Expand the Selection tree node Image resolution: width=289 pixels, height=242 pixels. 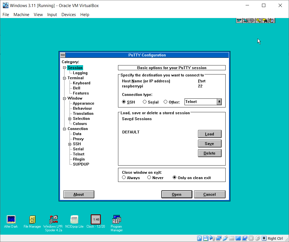70,119
